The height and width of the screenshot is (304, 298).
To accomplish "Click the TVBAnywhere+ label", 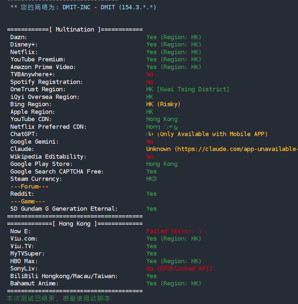I will 32,74.
